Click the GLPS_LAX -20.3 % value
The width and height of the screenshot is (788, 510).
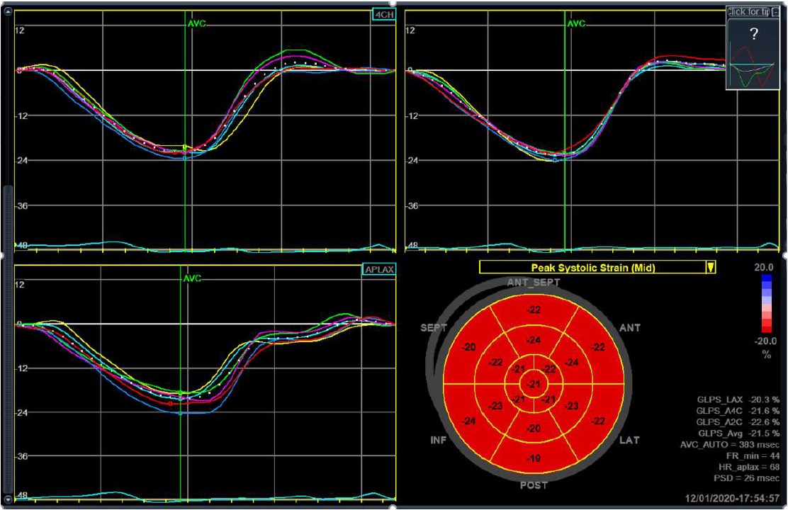[x=738, y=400]
